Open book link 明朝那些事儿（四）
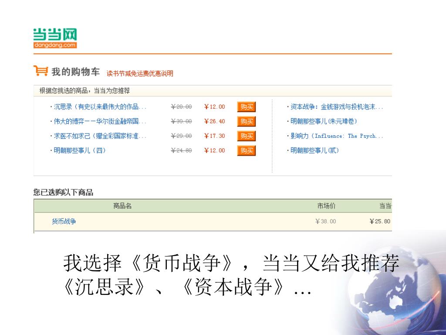The image size is (446, 335). tap(80, 150)
